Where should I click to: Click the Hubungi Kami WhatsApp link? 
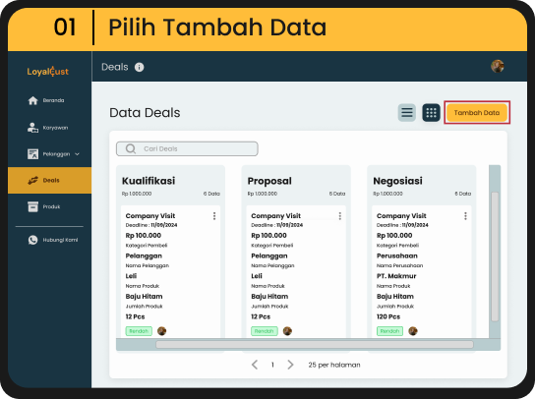[53, 240]
